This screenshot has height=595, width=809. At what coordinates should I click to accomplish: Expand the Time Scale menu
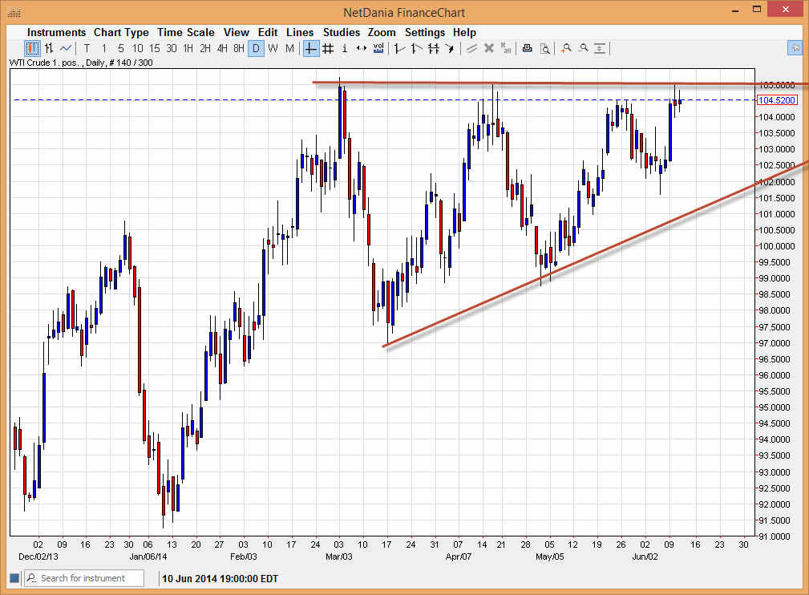click(x=185, y=32)
